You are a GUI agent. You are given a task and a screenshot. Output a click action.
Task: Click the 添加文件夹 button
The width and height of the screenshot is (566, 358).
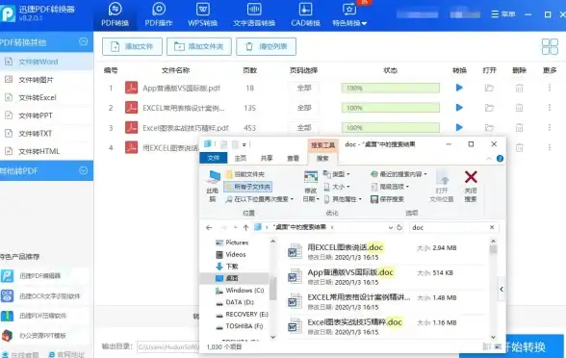[199, 46]
